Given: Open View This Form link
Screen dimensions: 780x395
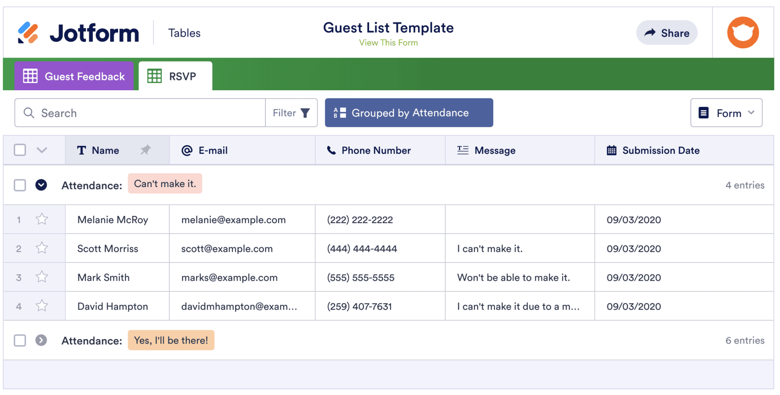Looking at the screenshot, I should click(388, 43).
